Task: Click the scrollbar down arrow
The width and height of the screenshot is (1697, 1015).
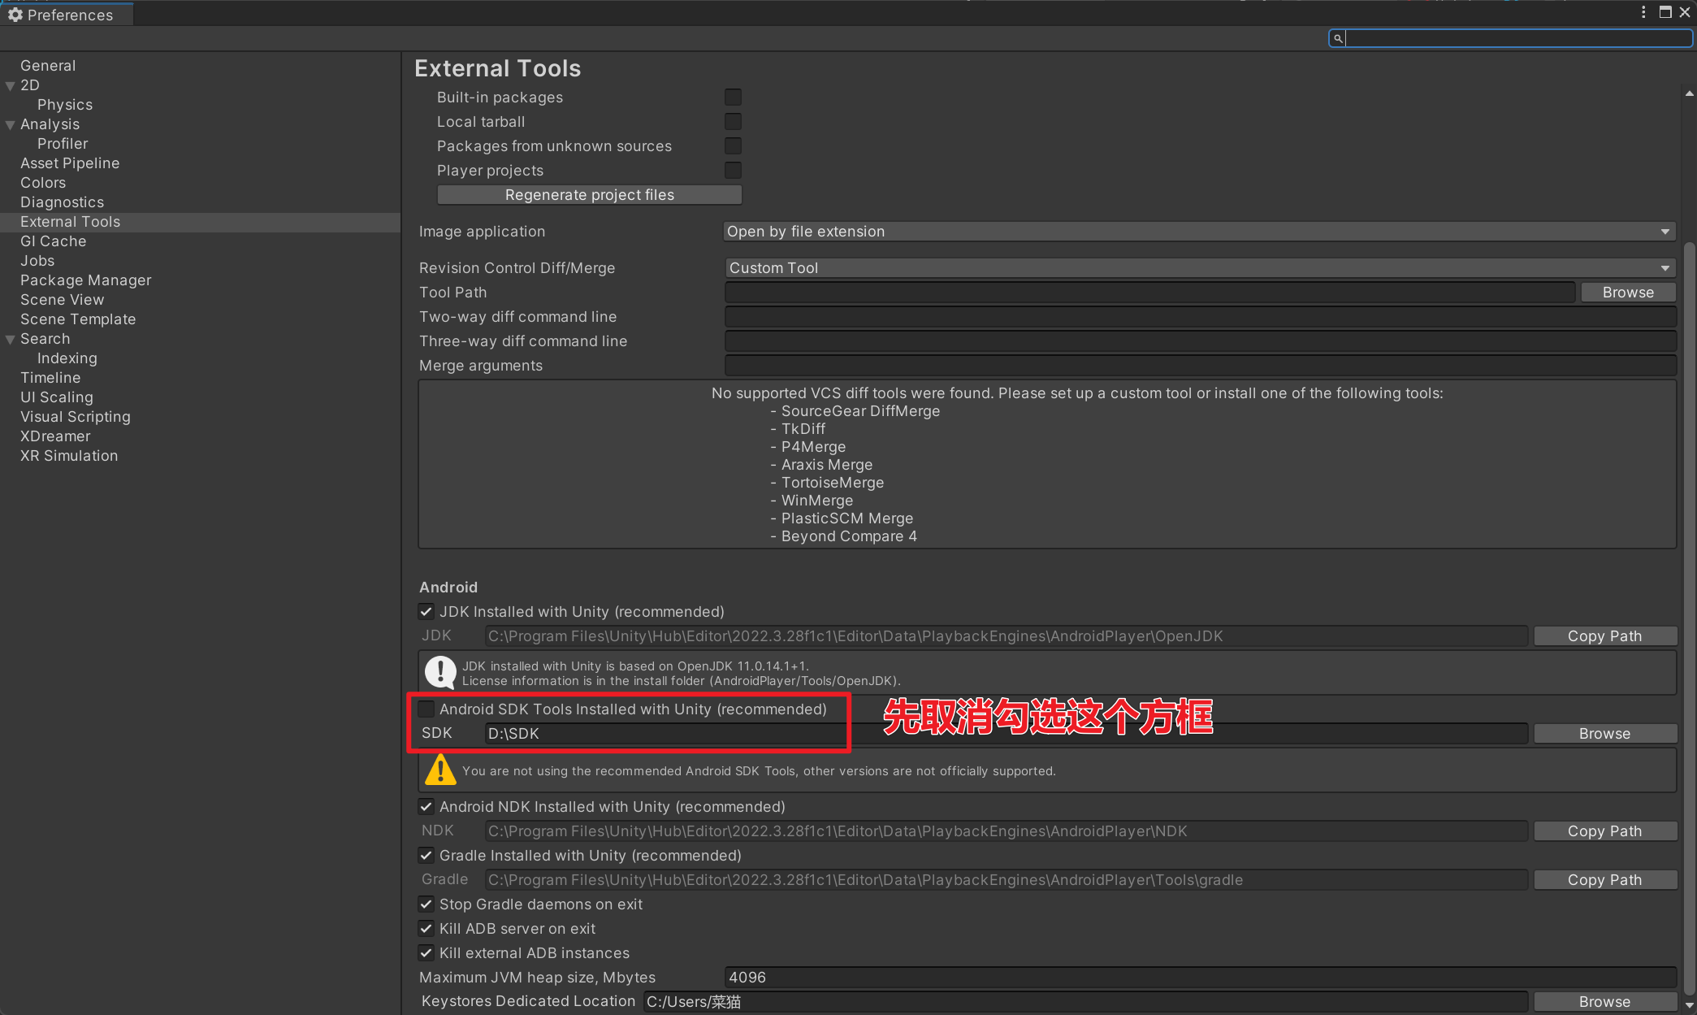Action: point(1690,1006)
